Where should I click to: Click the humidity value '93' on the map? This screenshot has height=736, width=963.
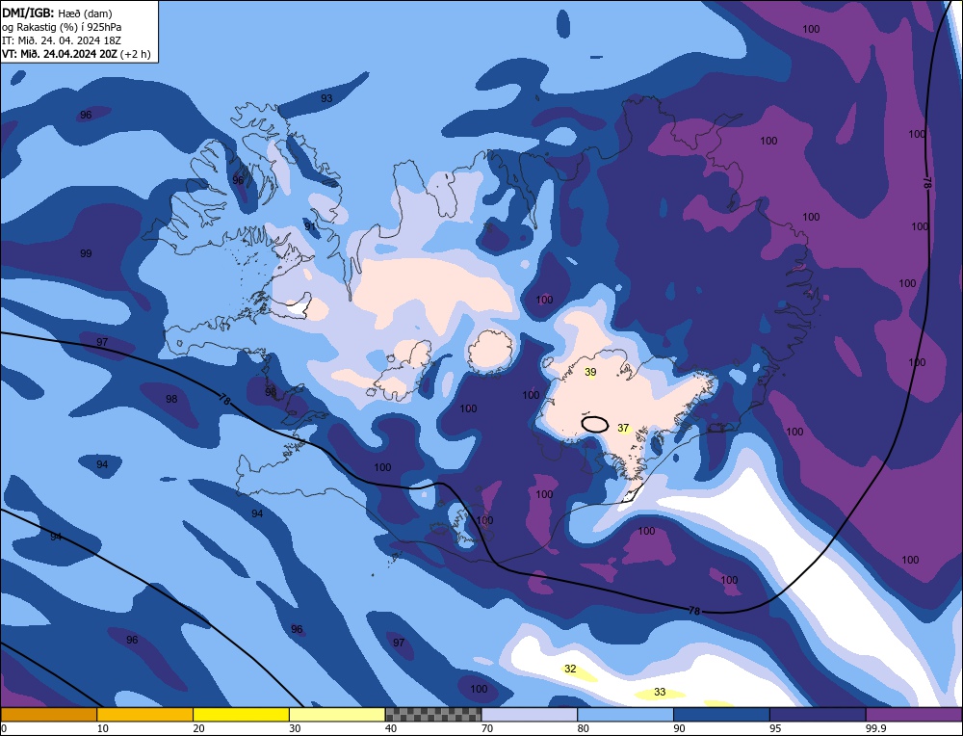click(326, 98)
